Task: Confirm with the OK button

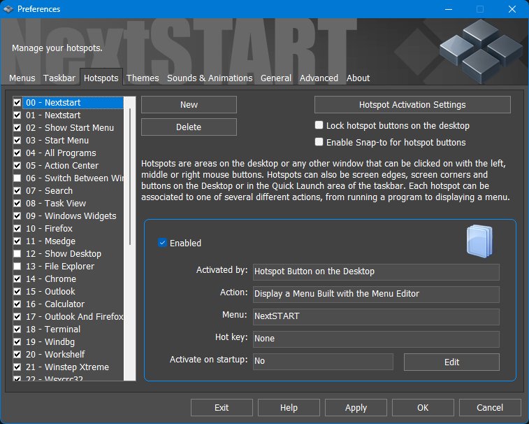Action: pyautogui.click(x=423, y=408)
